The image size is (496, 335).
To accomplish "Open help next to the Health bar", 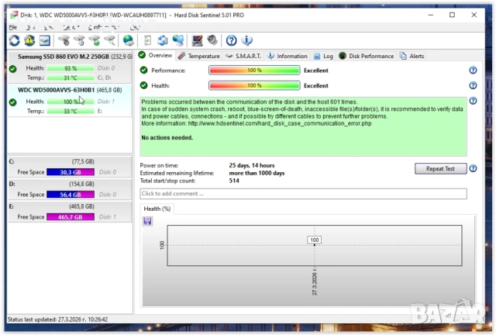I will click(473, 86).
